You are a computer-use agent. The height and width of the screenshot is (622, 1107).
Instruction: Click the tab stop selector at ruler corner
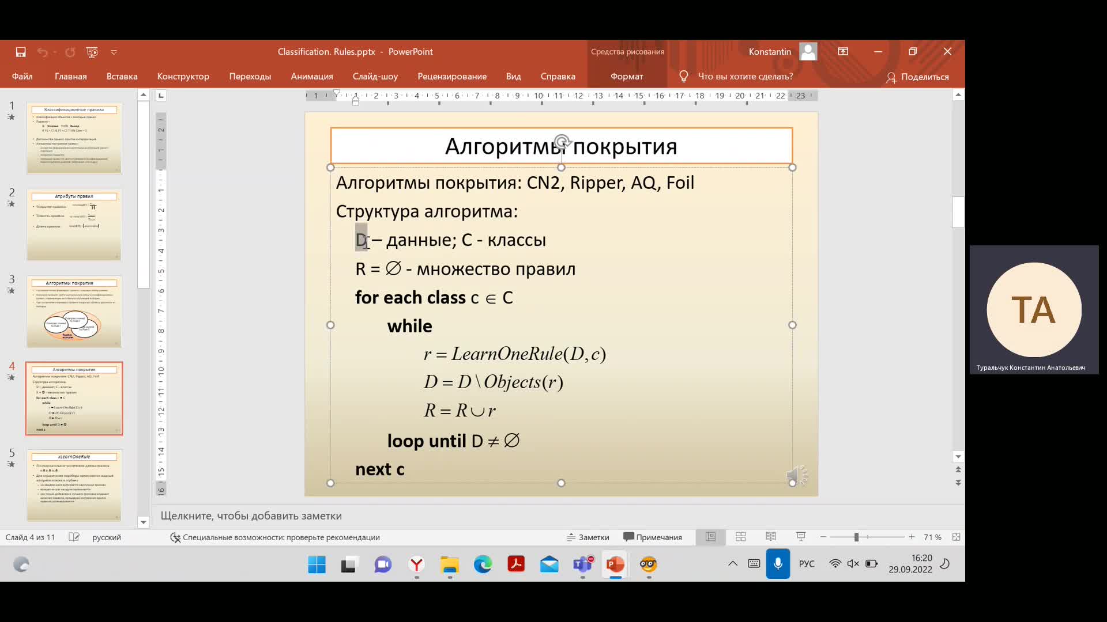[161, 96]
